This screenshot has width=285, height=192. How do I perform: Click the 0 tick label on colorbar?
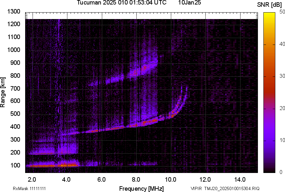coord(281,172)
